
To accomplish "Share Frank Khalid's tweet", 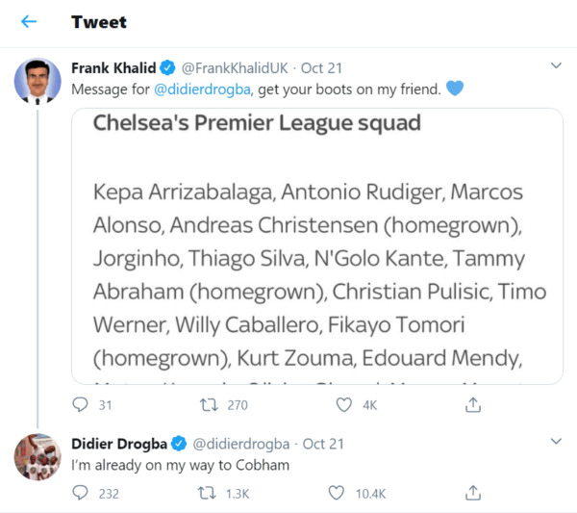I will click(472, 406).
